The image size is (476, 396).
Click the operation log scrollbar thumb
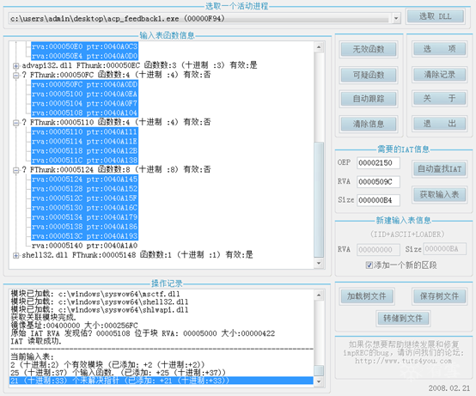(319, 370)
